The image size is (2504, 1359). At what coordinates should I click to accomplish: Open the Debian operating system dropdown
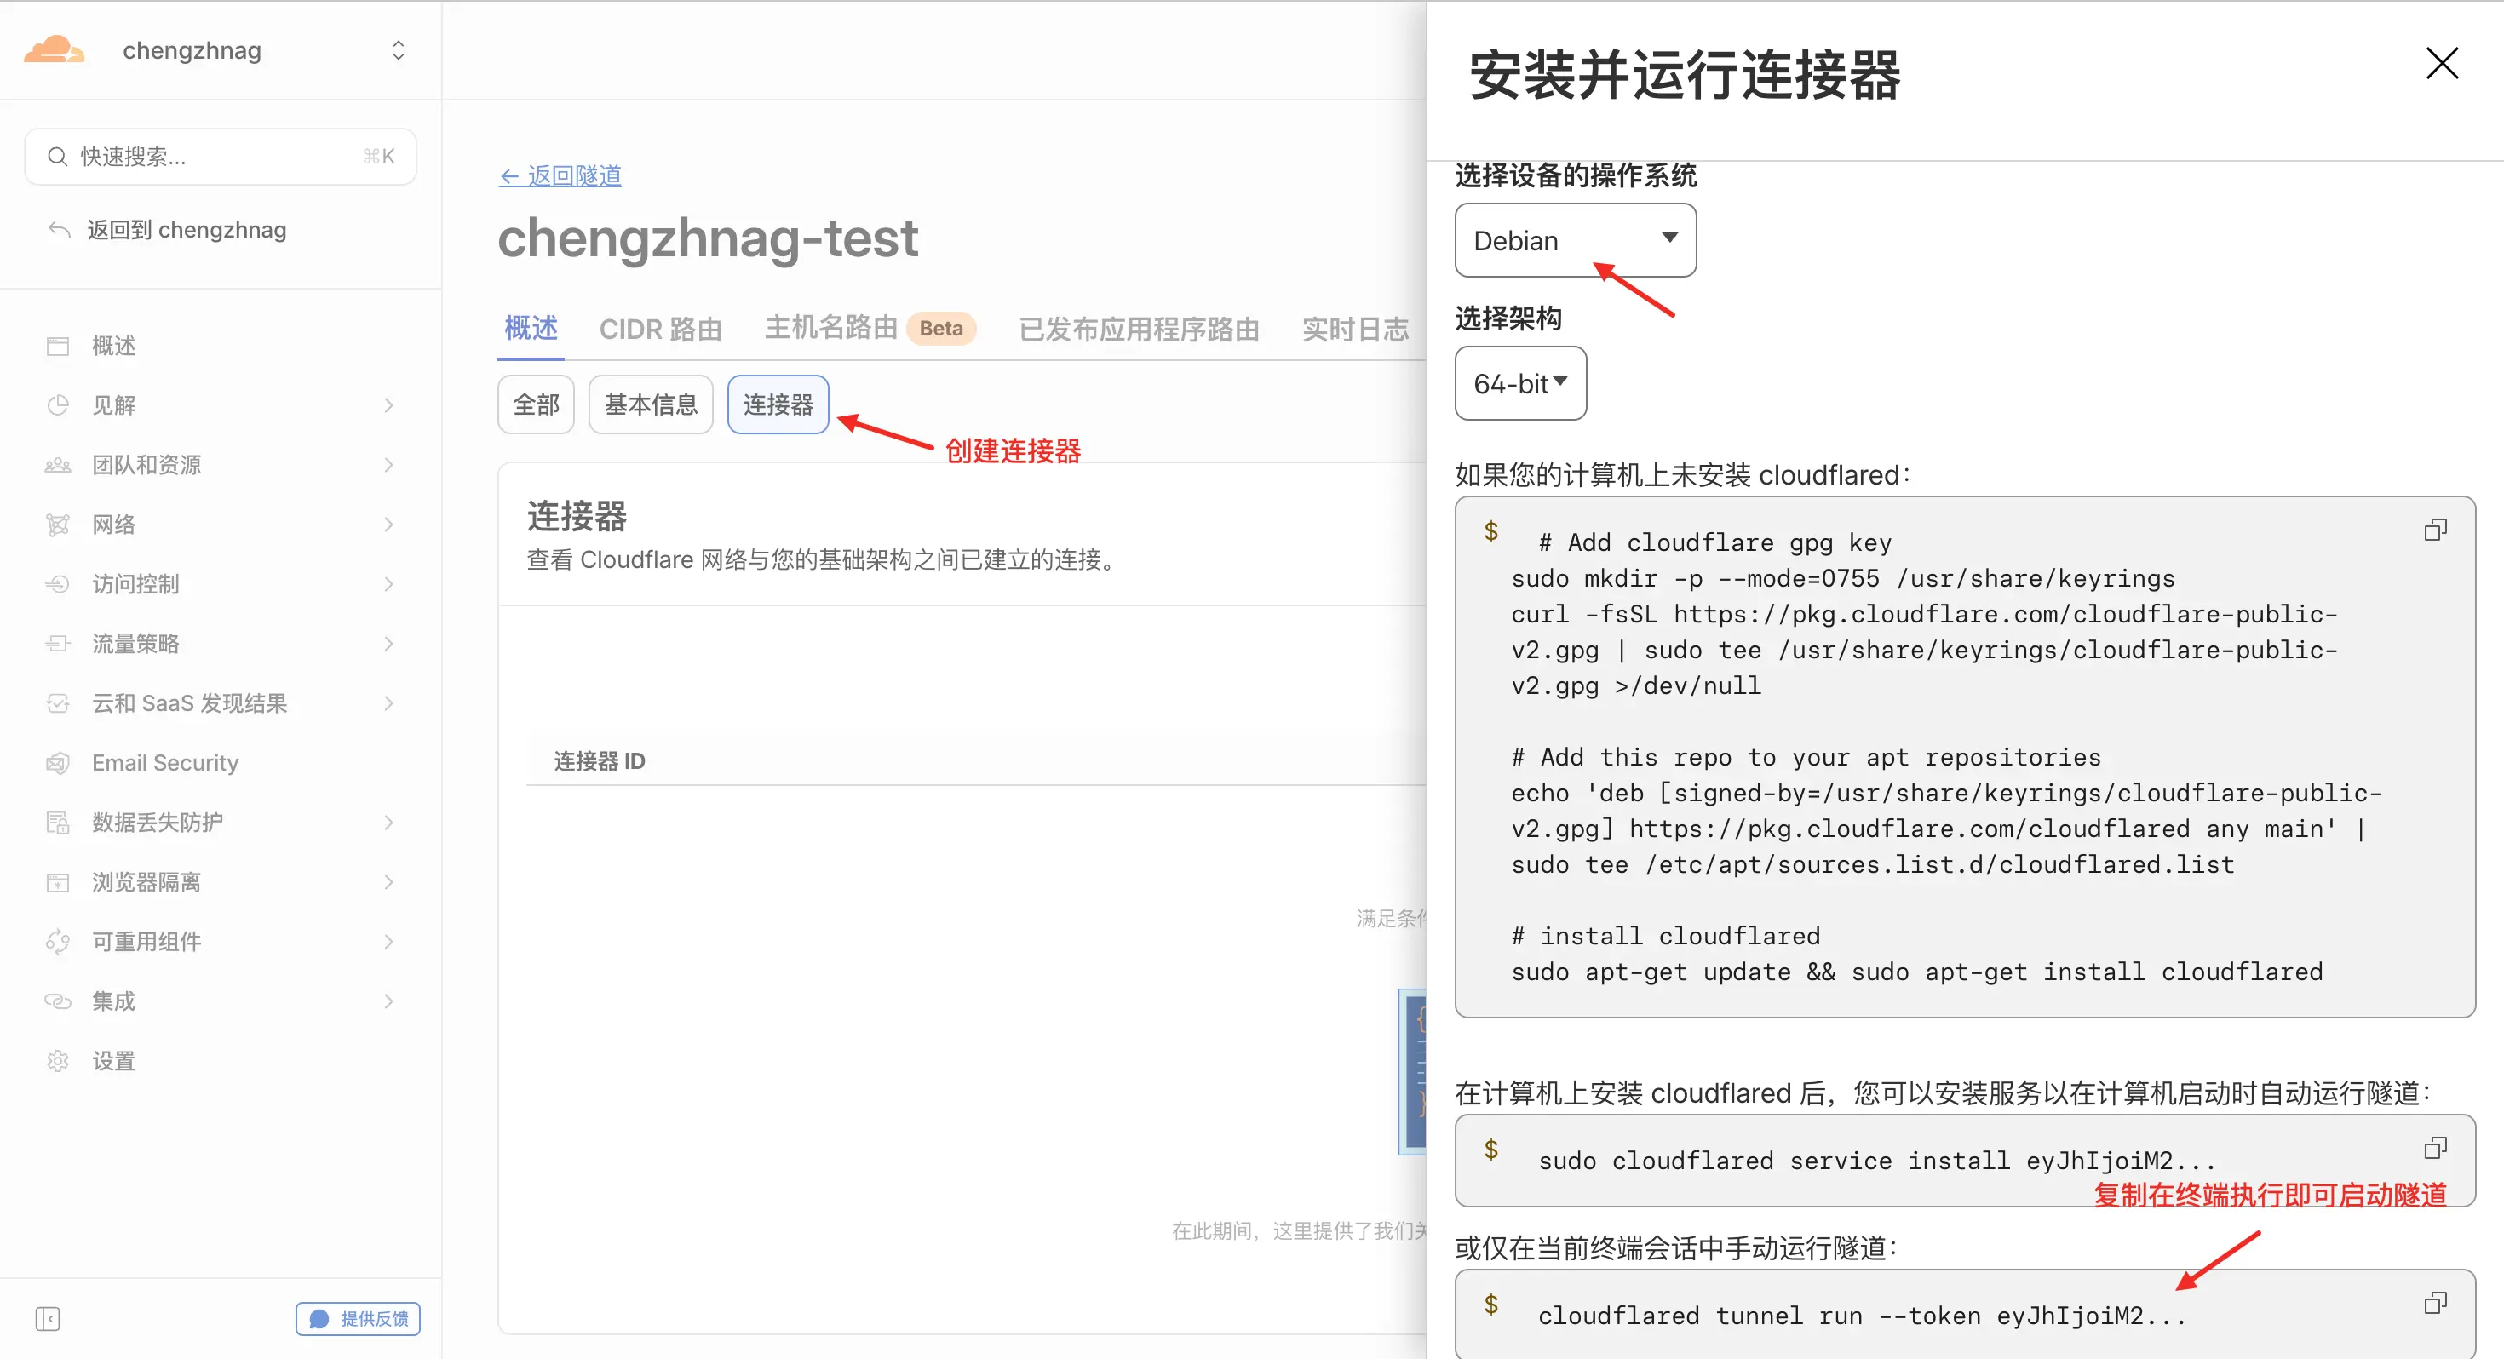coord(1575,240)
